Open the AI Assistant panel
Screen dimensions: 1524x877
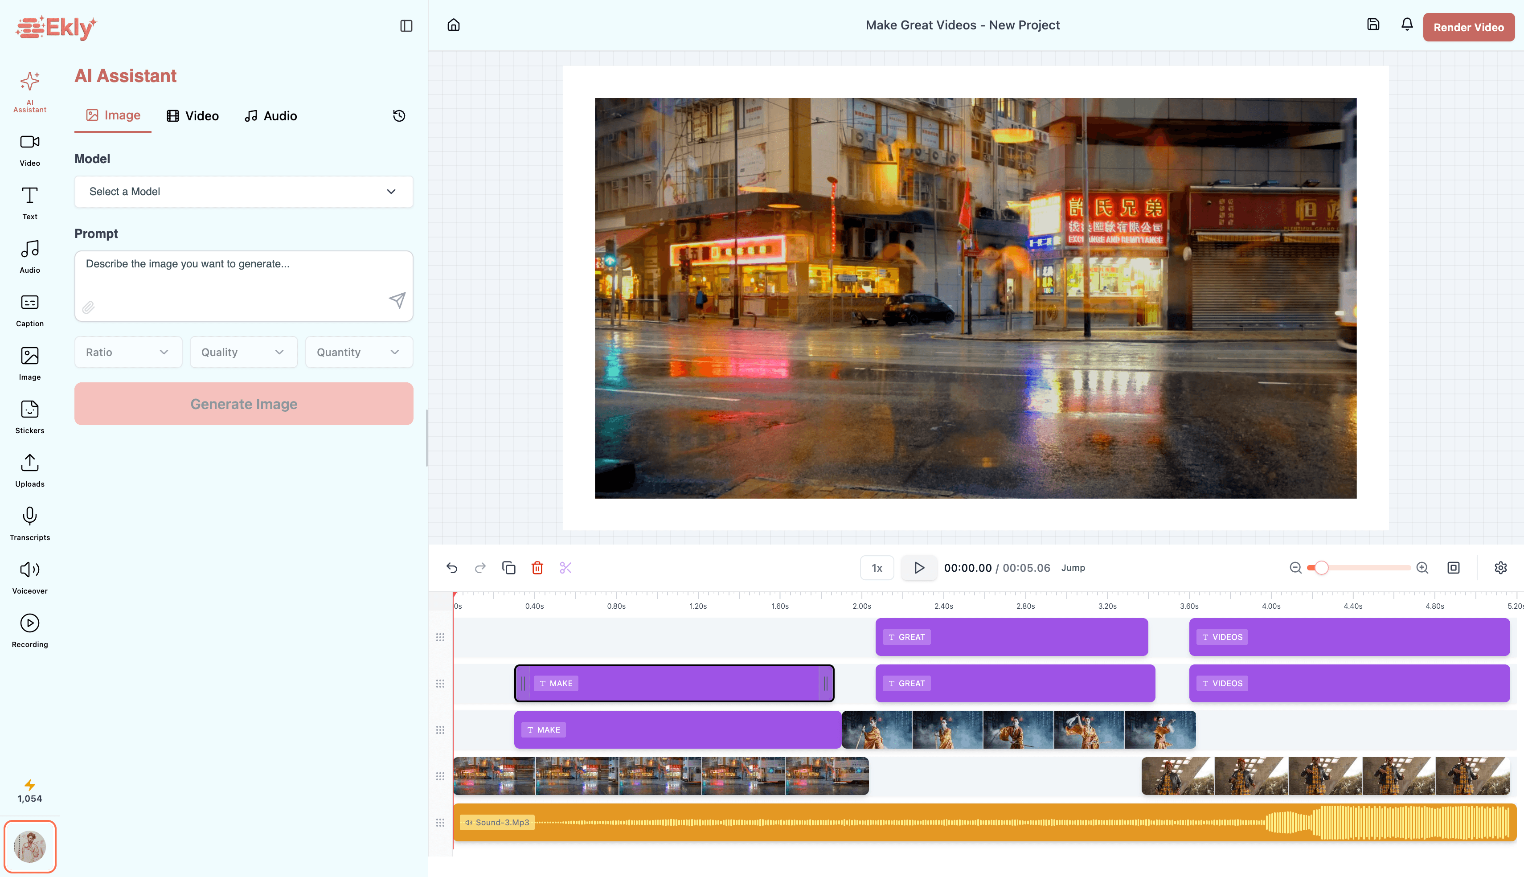coord(29,90)
